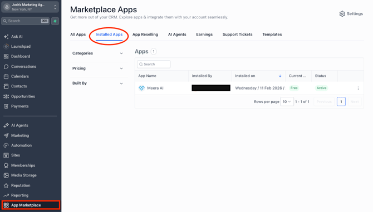The image size is (373, 212).
Task: Expand the Built By filter
Action: 98,83
